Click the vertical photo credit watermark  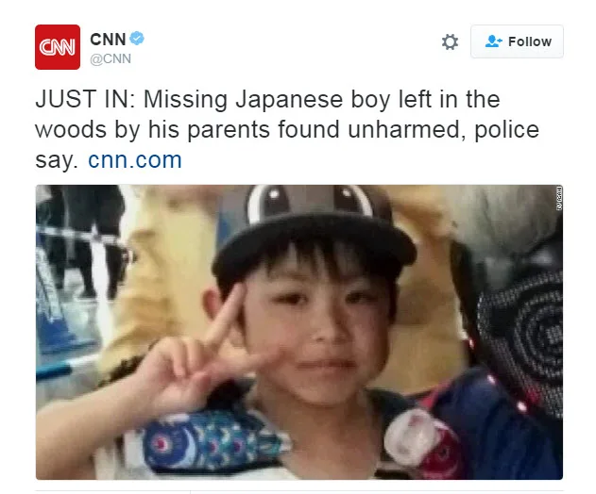559,198
